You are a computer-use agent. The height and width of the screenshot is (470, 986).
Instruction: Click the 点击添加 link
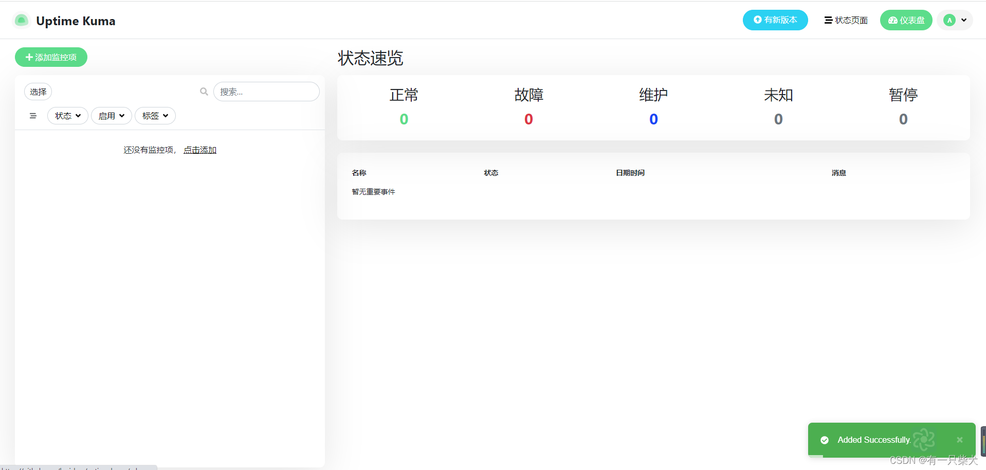(200, 150)
